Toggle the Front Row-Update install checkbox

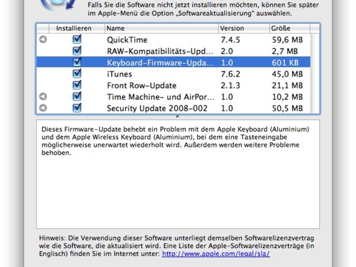point(77,85)
